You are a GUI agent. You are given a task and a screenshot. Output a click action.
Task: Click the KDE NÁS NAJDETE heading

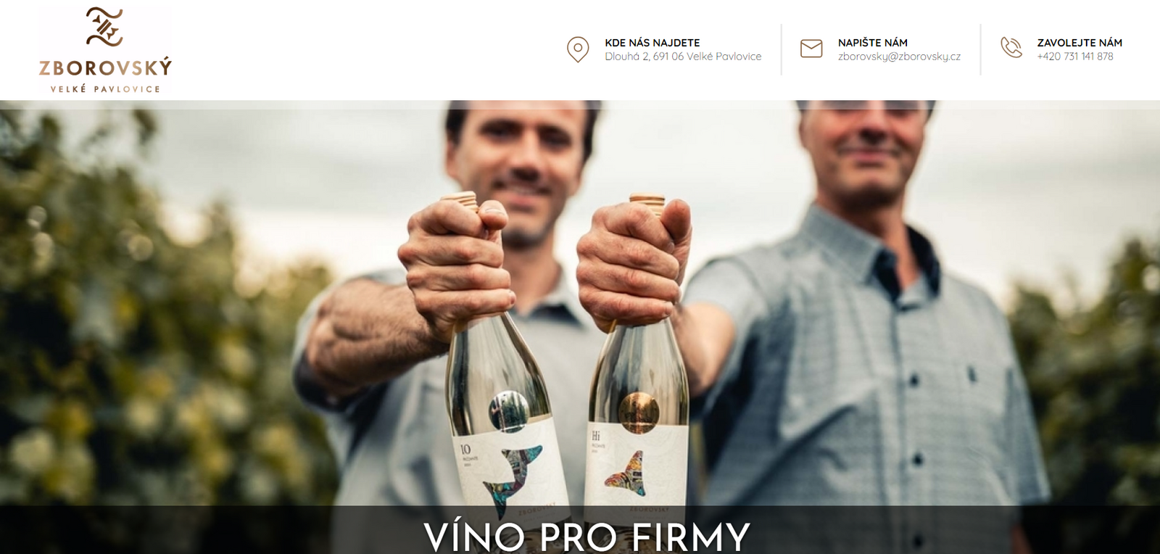(652, 43)
